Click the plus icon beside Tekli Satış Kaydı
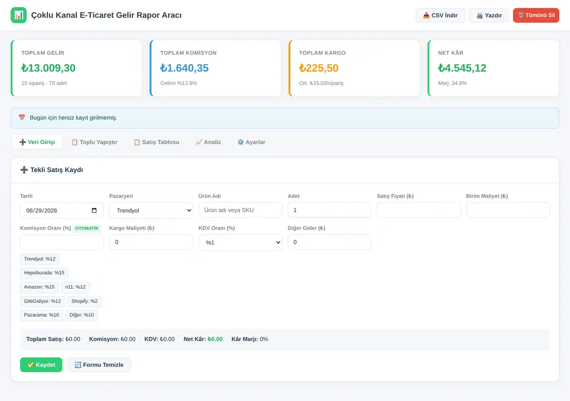Image resolution: width=570 pixels, height=401 pixels. [x=24, y=170]
